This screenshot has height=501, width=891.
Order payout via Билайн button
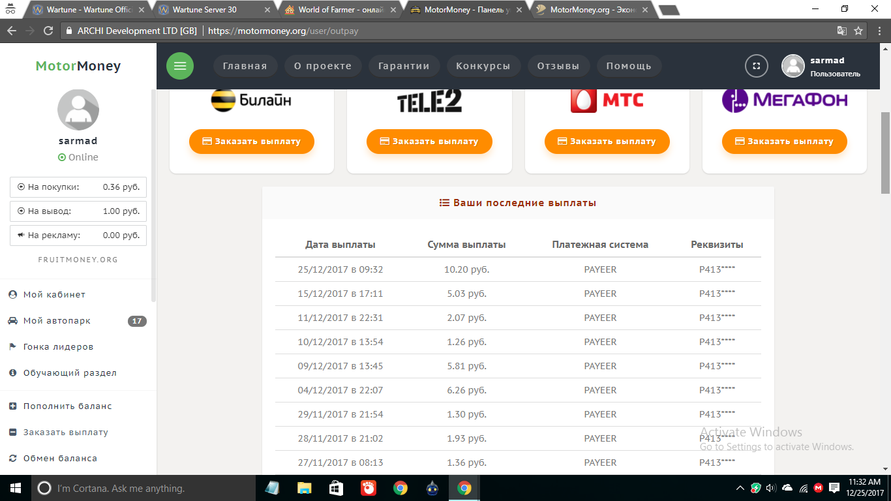(x=252, y=142)
